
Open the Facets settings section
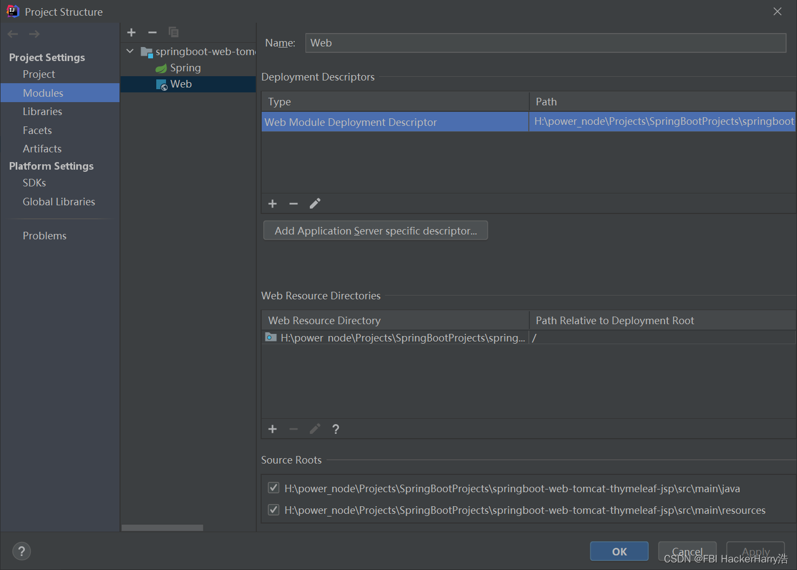(x=37, y=130)
